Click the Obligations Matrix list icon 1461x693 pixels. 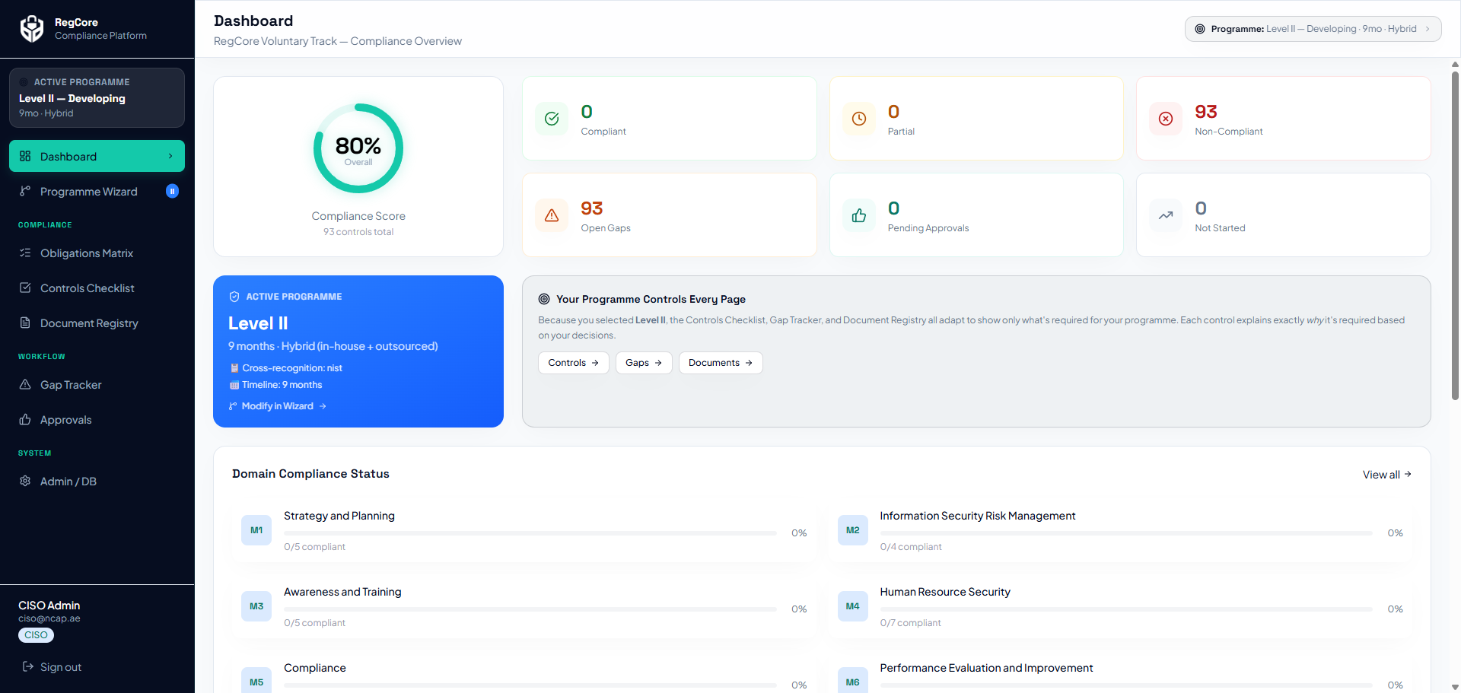click(25, 253)
